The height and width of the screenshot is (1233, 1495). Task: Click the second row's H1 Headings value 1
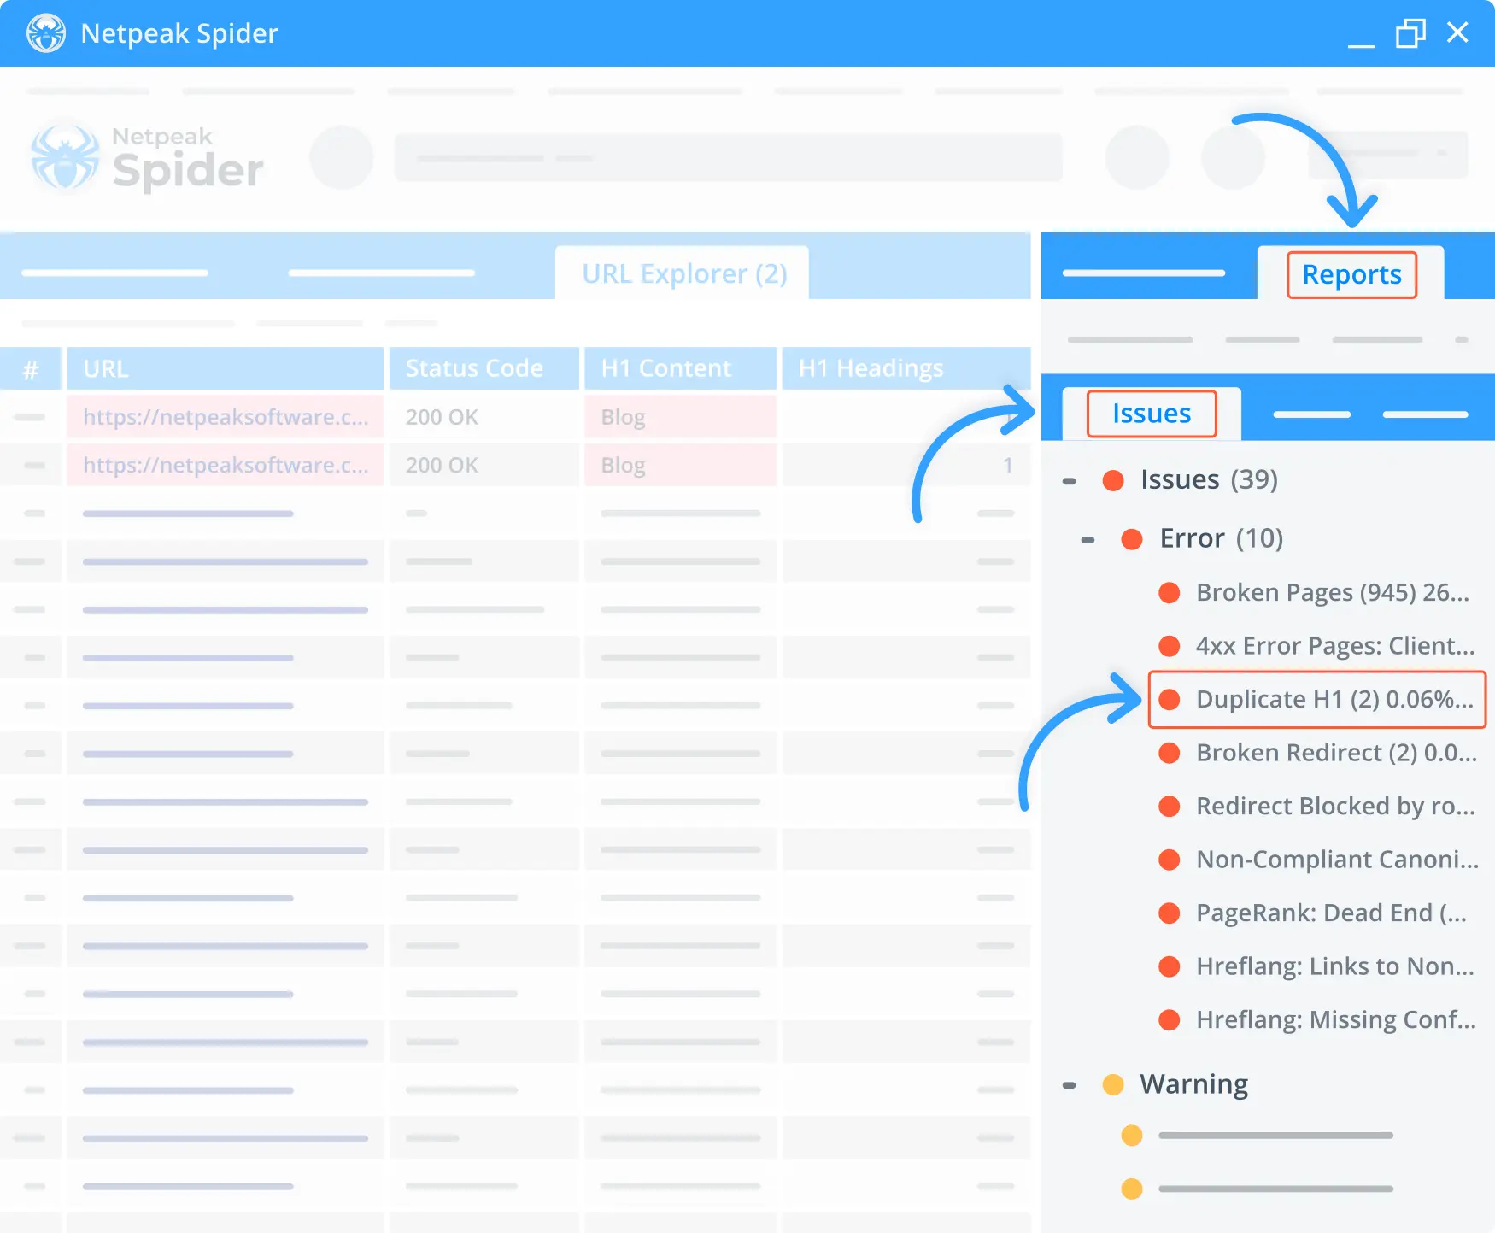click(1007, 465)
